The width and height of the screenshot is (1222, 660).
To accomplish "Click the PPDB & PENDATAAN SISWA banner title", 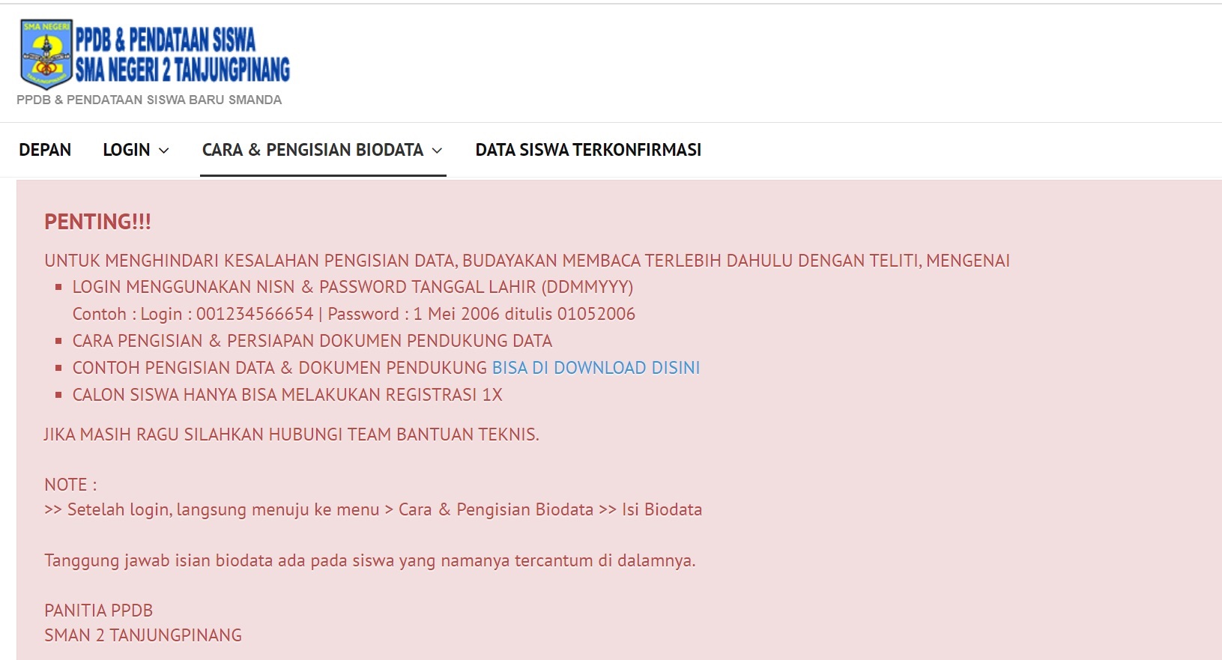I will [x=166, y=40].
